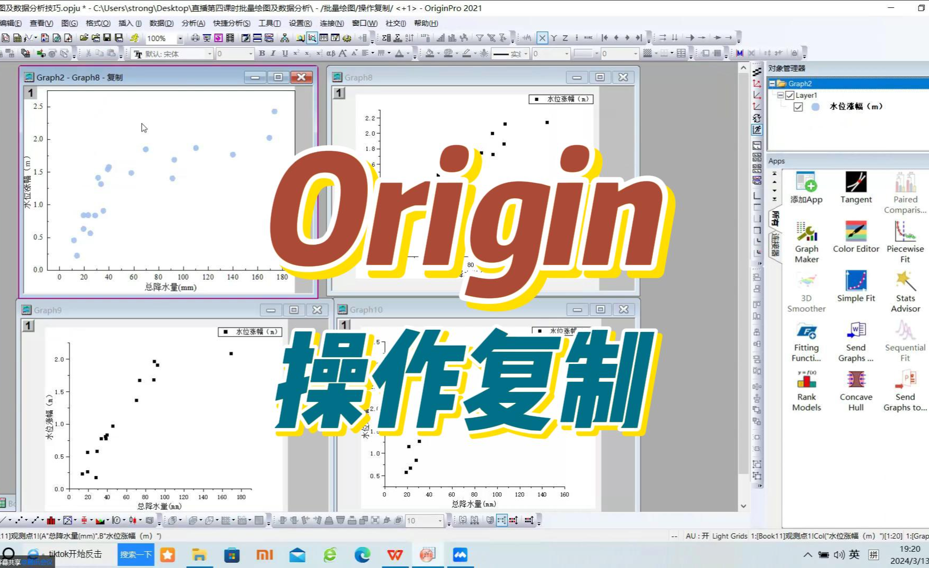Viewport: 929px width, 568px height.
Task: Toggle the Layer1 checkbox in Object Manager
Action: coord(790,95)
